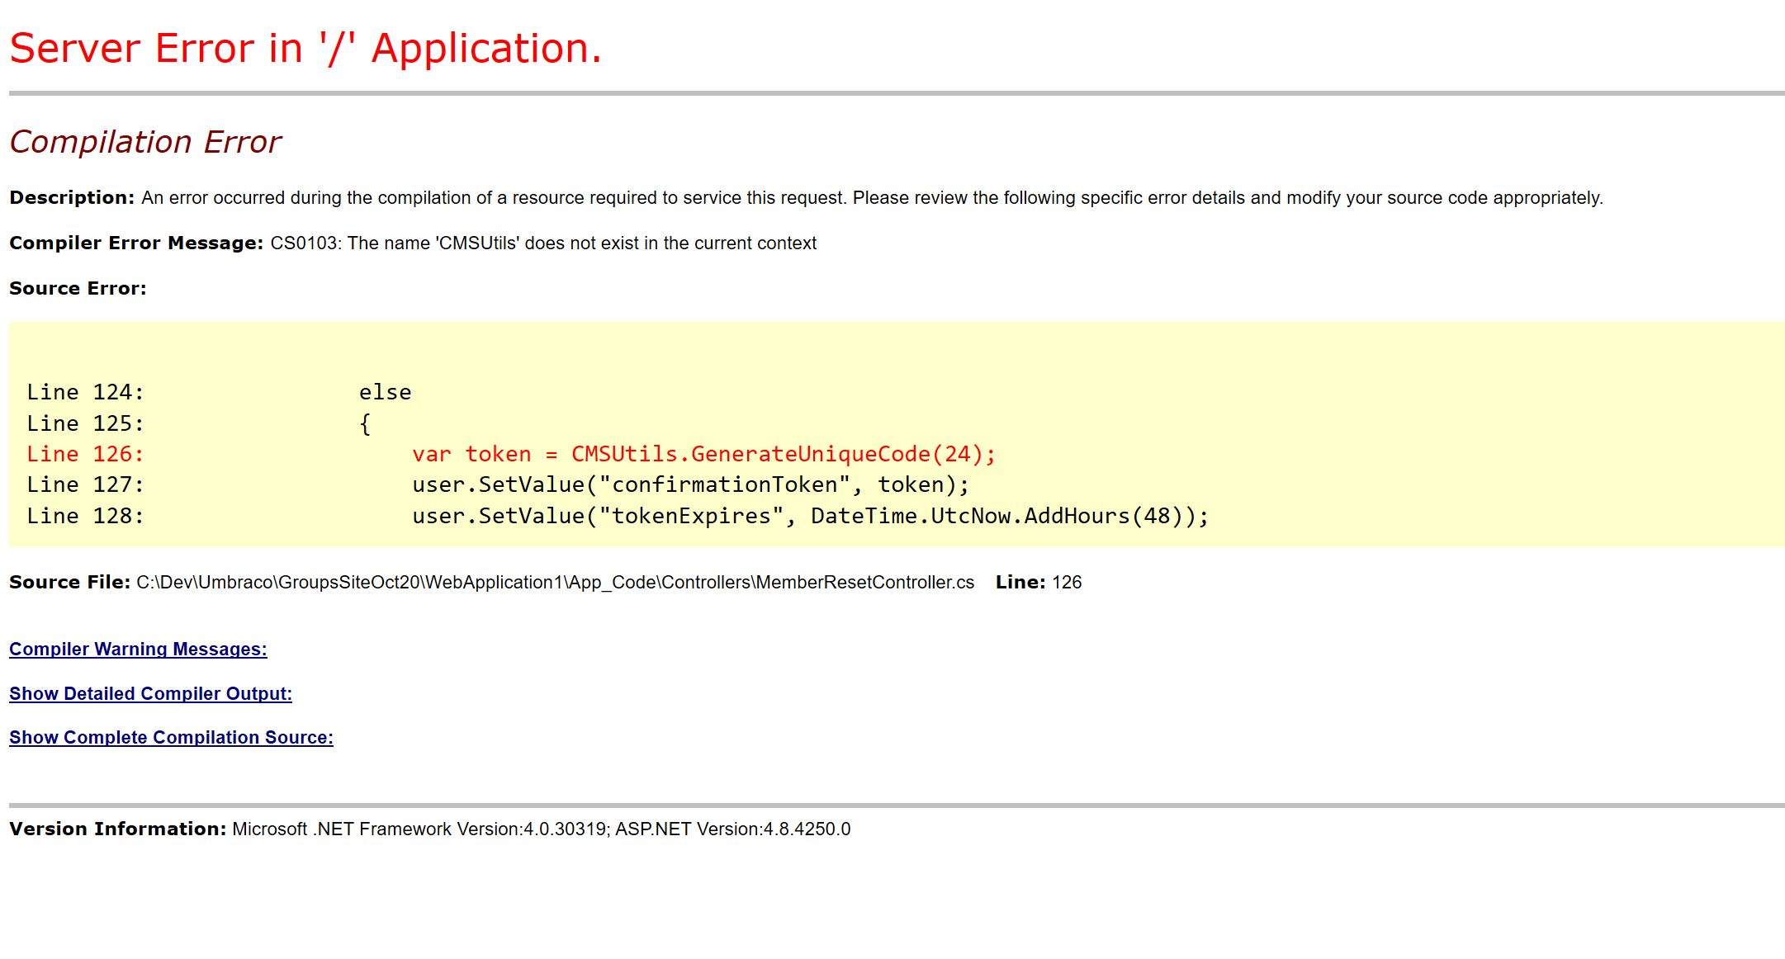Image resolution: width=1785 pixels, height=959 pixels.
Task: Open the Compiler Warning Messages link
Action: tap(138, 649)
